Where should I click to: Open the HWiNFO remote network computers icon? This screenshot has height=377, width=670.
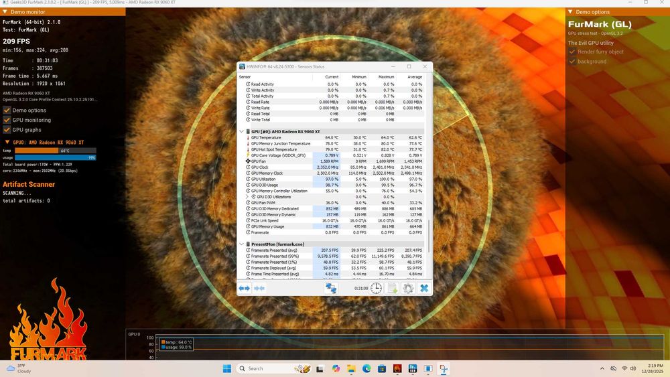pos(331,288)
